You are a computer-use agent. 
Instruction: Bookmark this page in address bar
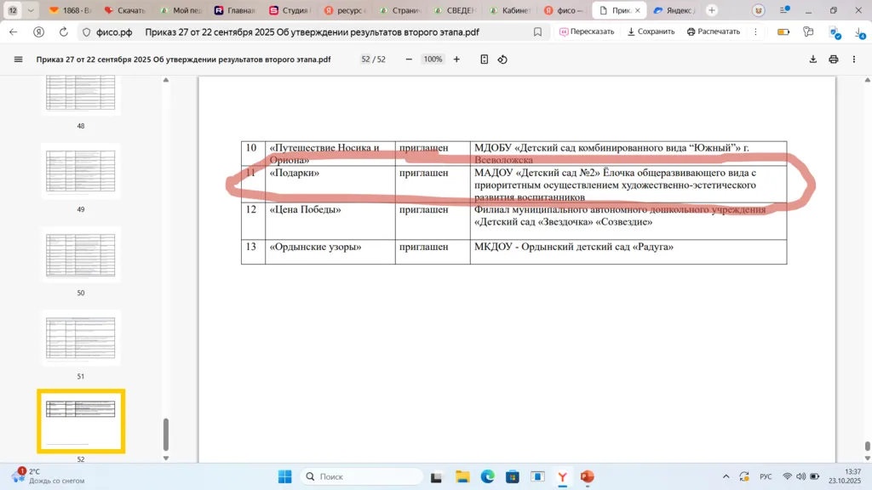[x=537, y=31]
